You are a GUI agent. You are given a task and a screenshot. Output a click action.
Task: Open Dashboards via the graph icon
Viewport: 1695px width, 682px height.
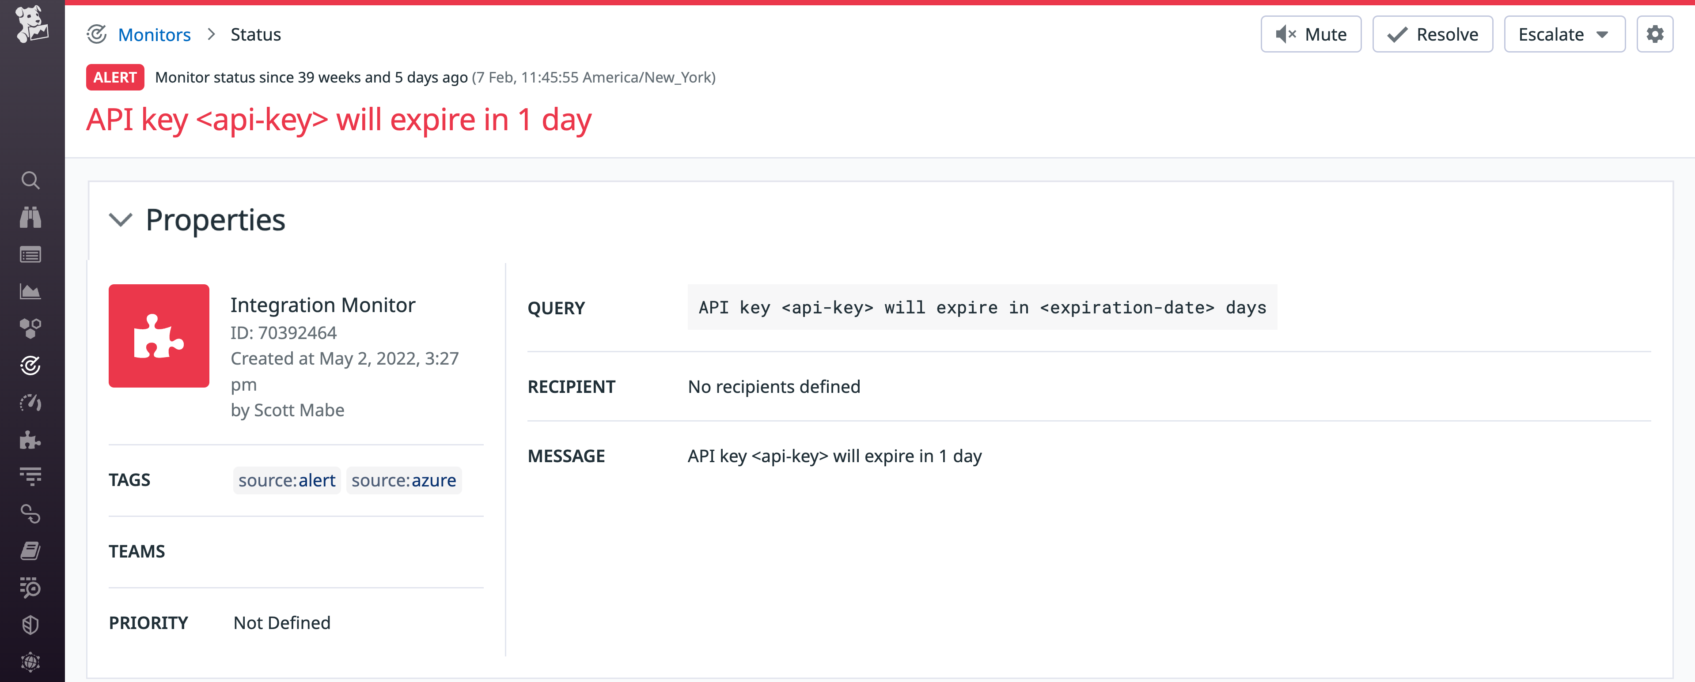[x=31, y=291]
